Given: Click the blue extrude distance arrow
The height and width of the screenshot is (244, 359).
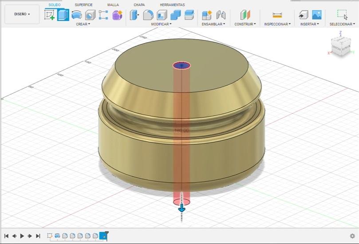Looking at the screenshot, I should (182, 208).
